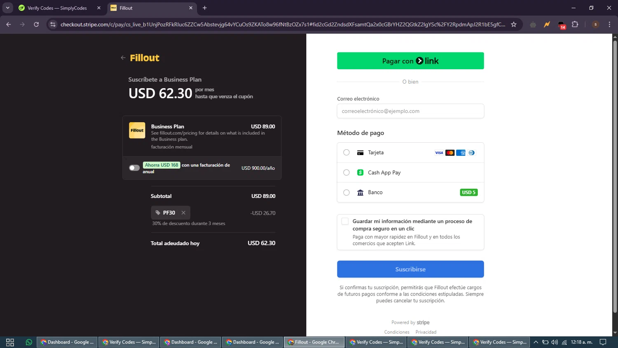
Task: Click the address bar URL
Action: click(283, 24)
